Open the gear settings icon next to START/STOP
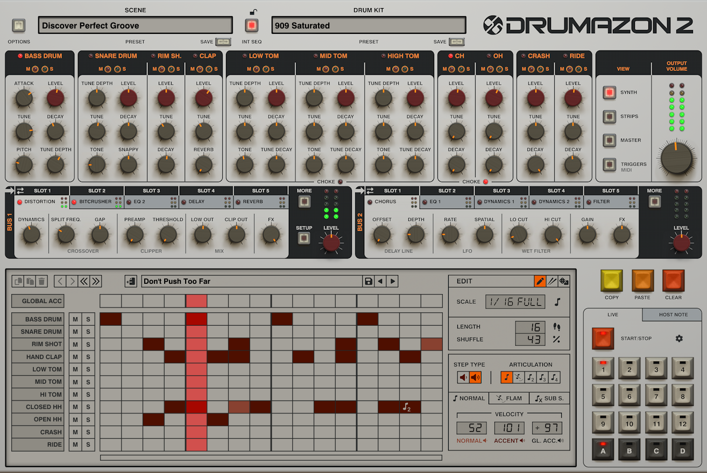Image resolution: width=707 pixels, height=473 pixels. [679, 339]
